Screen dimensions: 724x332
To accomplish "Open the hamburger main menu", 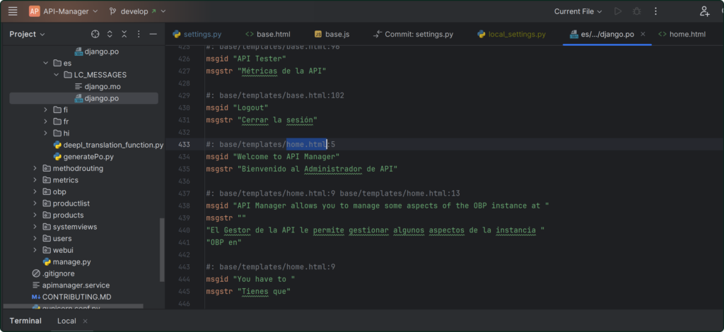I will (x=13, y=11).
